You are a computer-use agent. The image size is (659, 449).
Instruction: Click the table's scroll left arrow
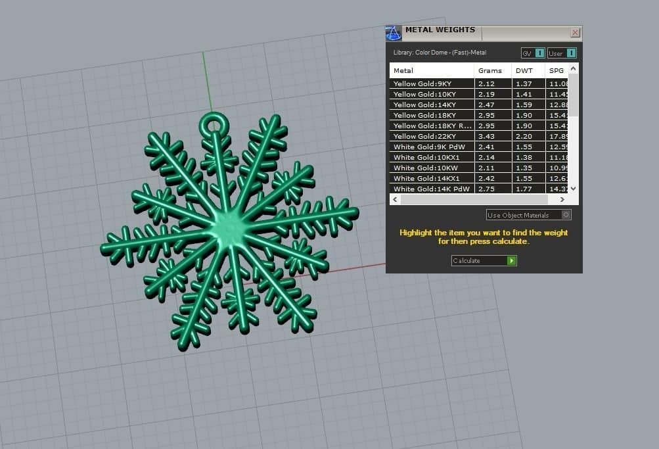coord(395,199)
